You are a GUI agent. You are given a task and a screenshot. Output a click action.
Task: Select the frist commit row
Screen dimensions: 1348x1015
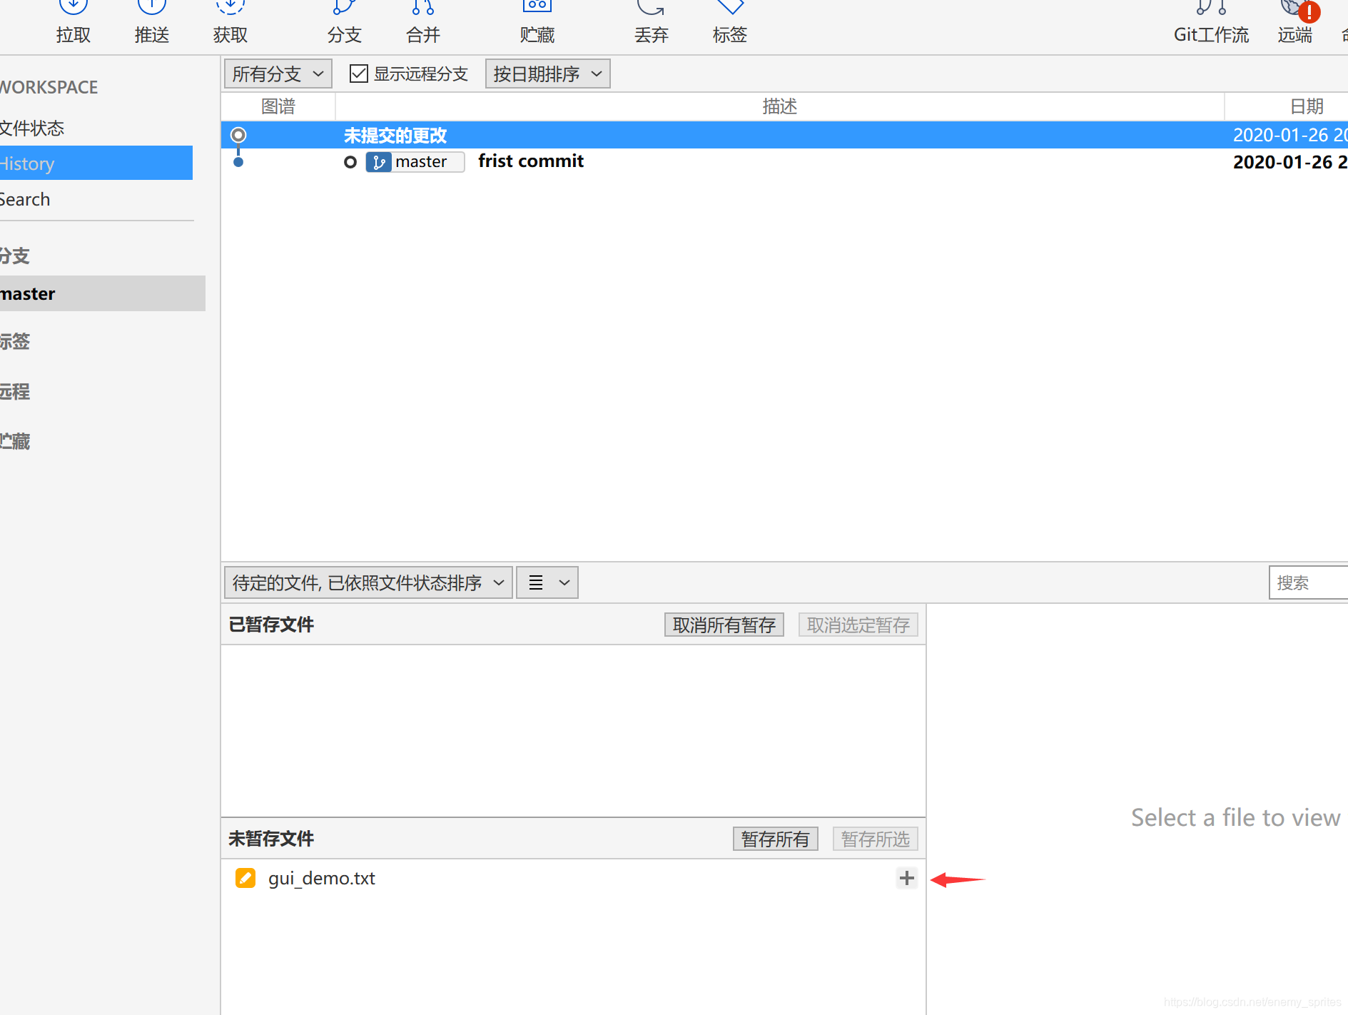point(784,162)
